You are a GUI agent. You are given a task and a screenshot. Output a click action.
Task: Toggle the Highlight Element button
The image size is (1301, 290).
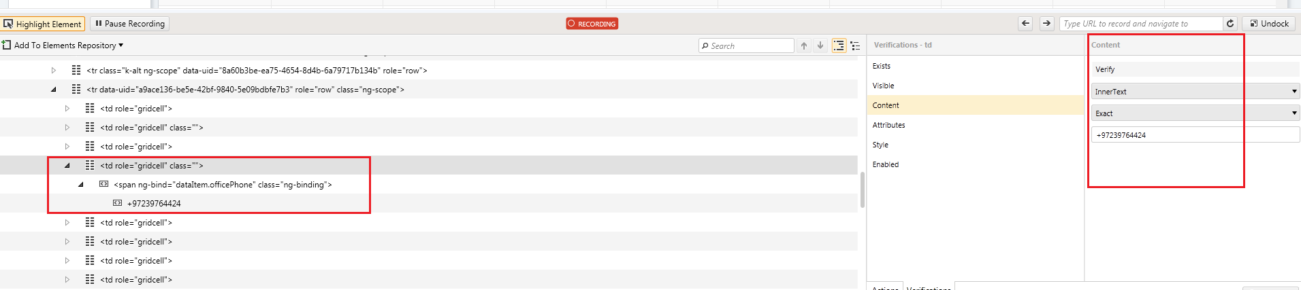click(x=43, y=24)
